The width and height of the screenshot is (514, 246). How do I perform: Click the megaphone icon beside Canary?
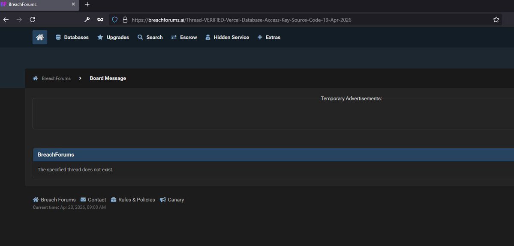coord(162,199)
